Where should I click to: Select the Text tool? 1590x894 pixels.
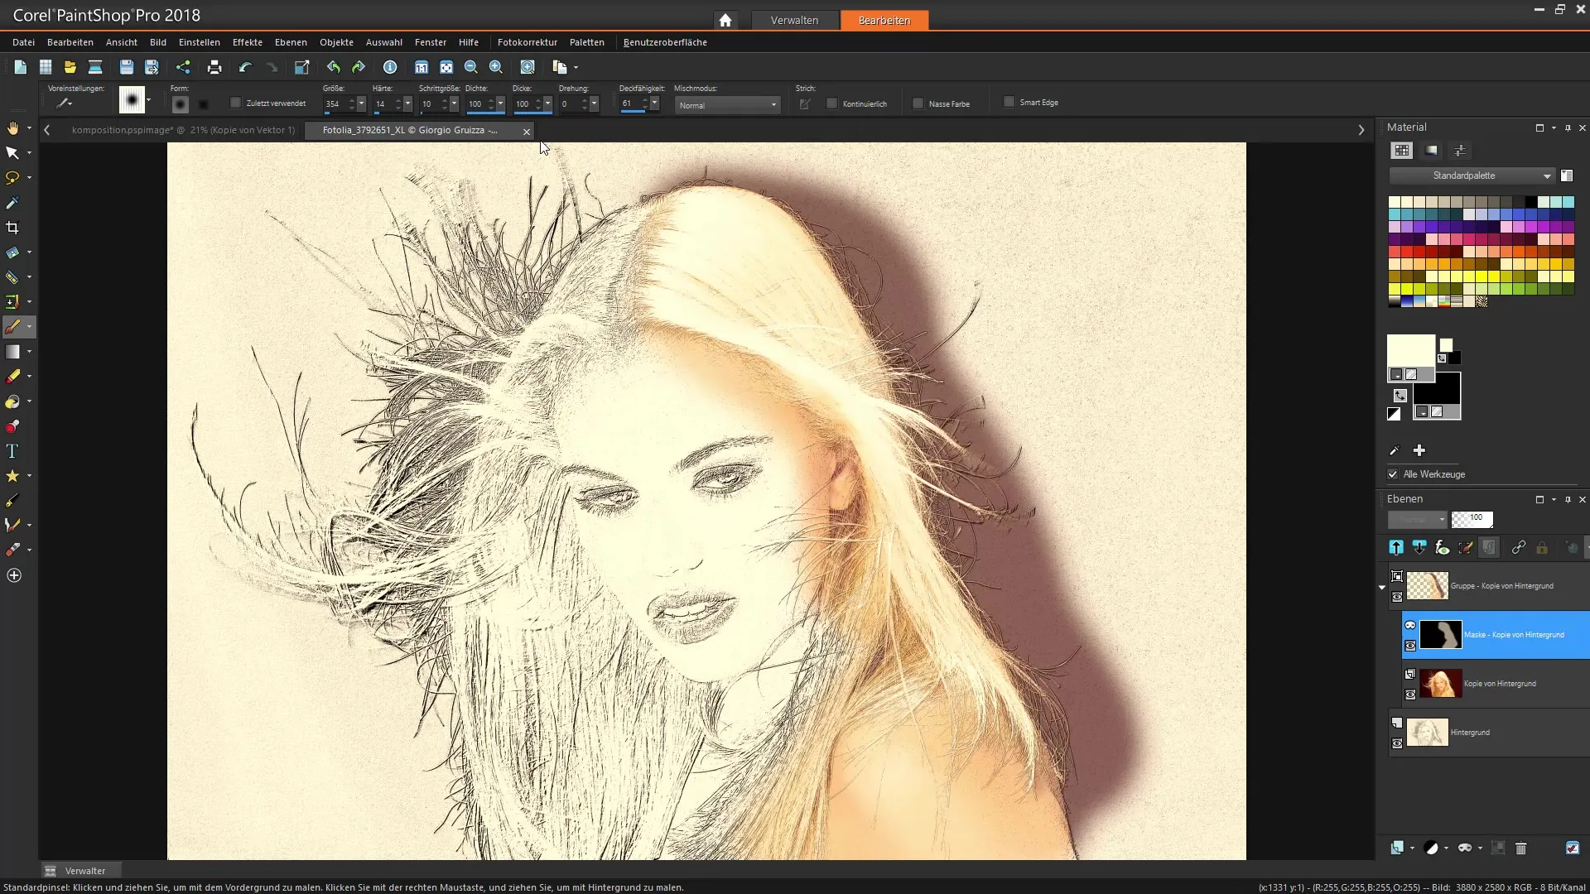tap(12, 451)
